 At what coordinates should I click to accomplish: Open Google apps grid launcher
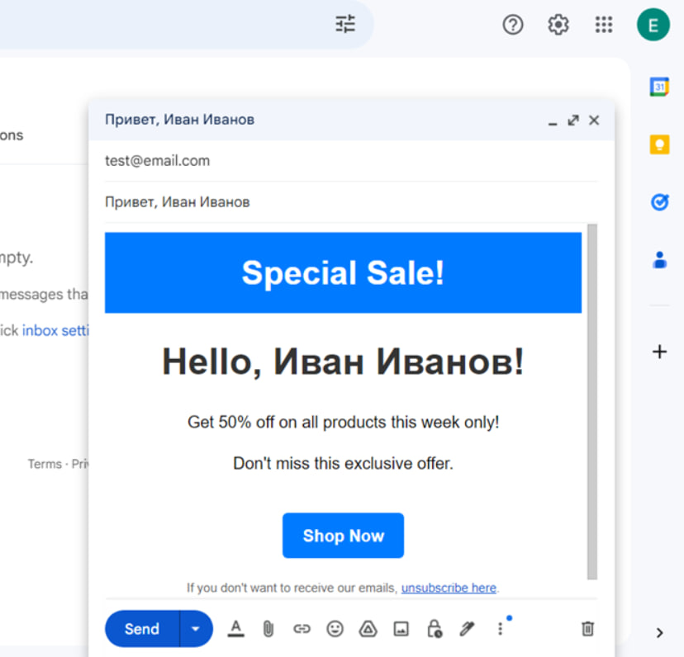coord(604,25)
